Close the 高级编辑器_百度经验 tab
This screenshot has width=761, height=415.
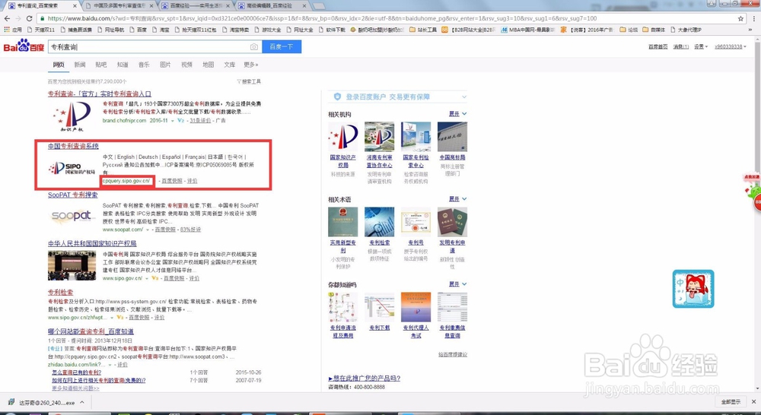(x=305, y=6)
